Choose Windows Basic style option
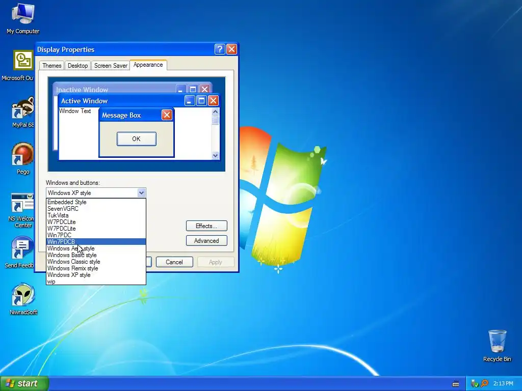 click(96, 255)
